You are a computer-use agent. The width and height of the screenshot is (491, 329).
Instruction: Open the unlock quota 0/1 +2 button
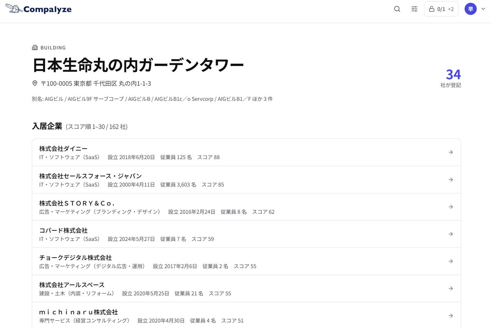pos(441,9)
